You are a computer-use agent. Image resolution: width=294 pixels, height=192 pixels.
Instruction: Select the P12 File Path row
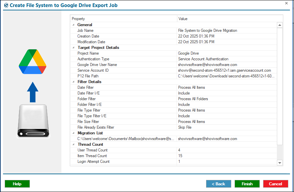(x=174, y=76)
